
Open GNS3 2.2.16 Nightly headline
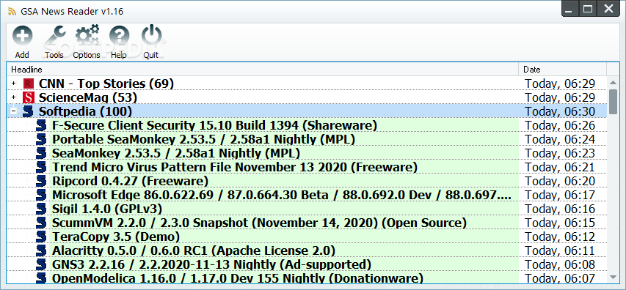211,264
